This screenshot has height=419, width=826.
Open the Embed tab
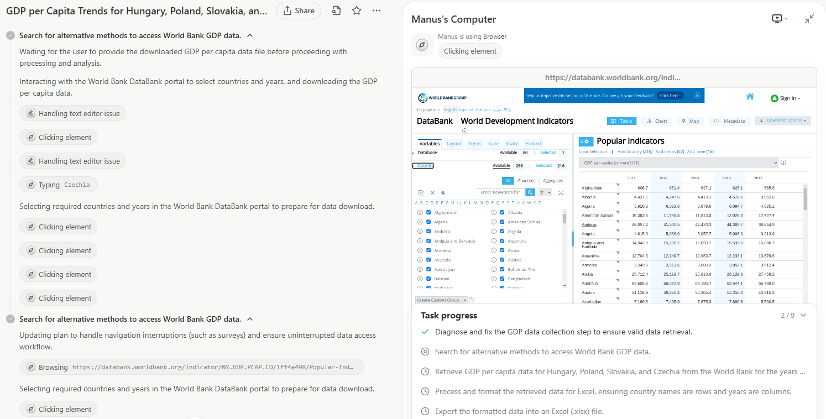533,144
